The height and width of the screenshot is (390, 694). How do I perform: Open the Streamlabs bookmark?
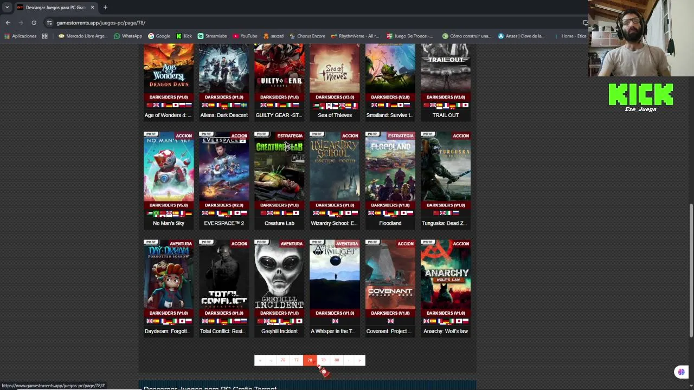(x=212, y=36)
